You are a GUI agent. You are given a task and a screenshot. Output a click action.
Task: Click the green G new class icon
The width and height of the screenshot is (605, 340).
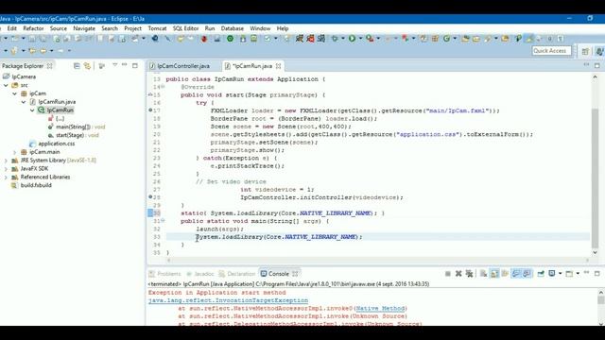coord(447,39)
